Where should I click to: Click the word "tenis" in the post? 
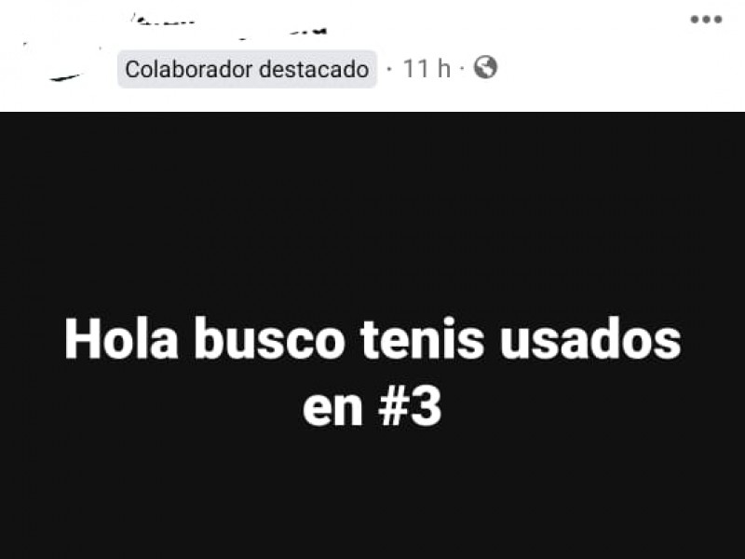pos(423,338)
